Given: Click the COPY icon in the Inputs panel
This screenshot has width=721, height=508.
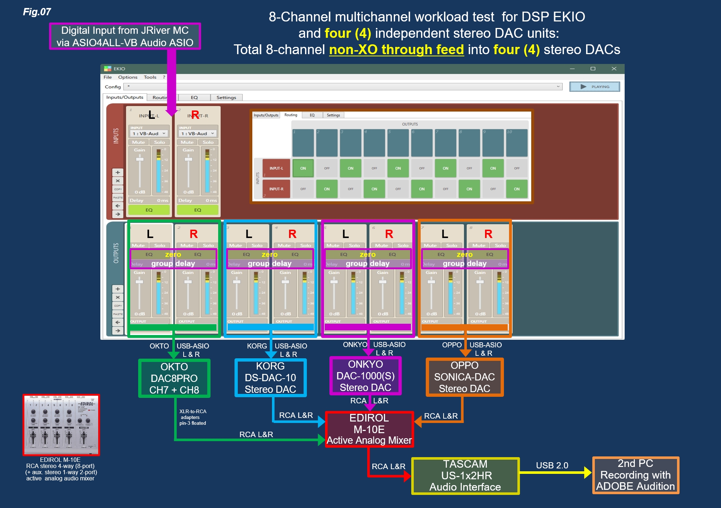Looking at the screenshot, I should point(117,189).
